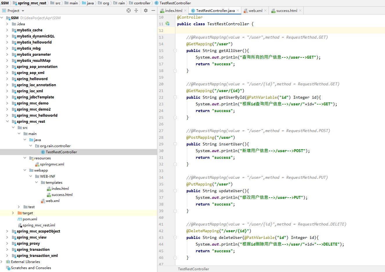Click TestRestController in the bottom breadcrumb bar
Viewport: 385px width, 272px height.
(193, 269)
